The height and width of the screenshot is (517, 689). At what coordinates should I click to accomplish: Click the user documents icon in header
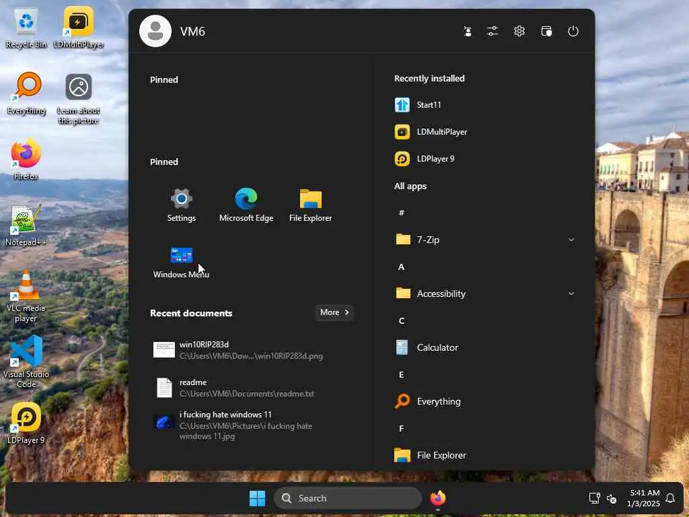[x=468, y=31]
